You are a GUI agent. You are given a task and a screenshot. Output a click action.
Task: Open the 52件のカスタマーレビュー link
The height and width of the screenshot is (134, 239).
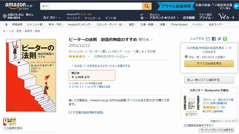point(111,57)
